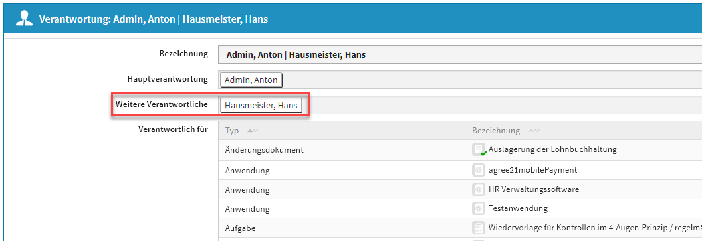Click the application icon beside Testanwendung
This screenshot has width=702, height=241.
coord(479,209)
